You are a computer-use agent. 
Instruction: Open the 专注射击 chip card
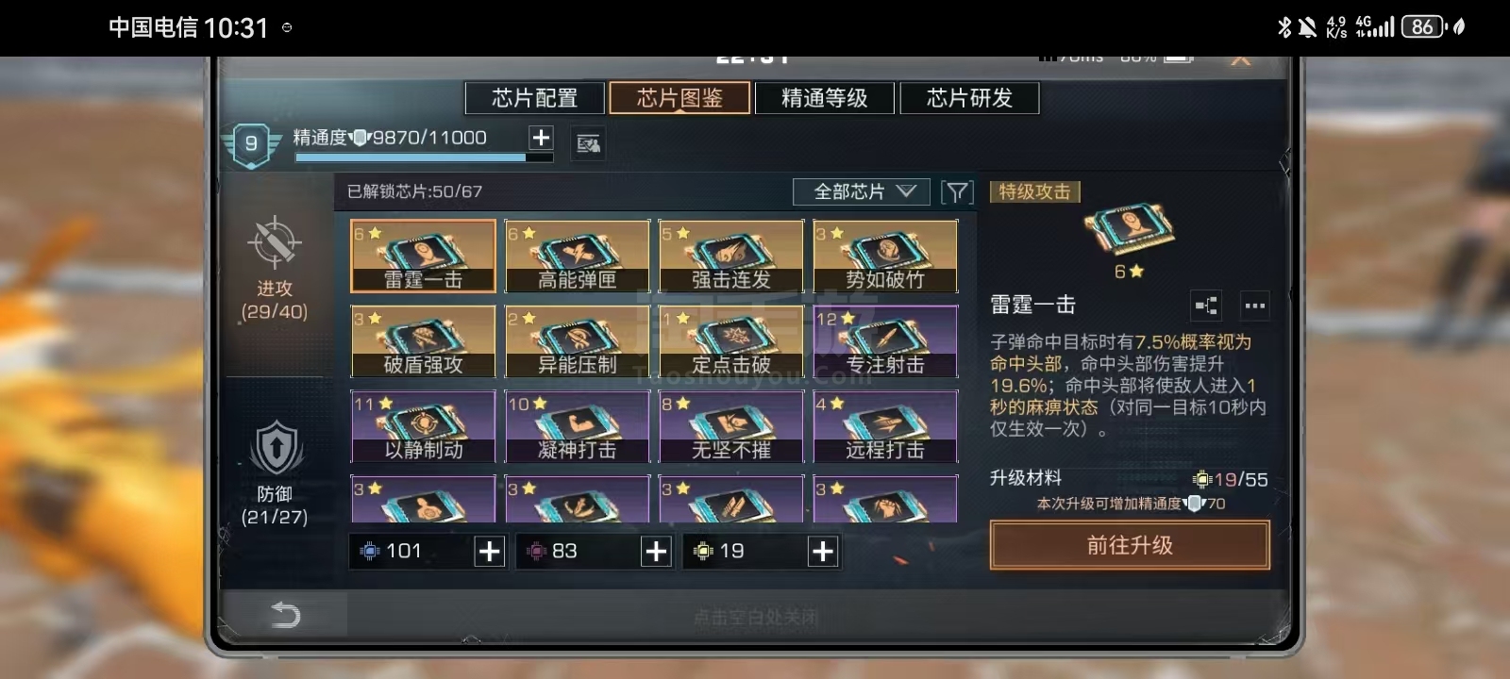click(x=885, y=340)
